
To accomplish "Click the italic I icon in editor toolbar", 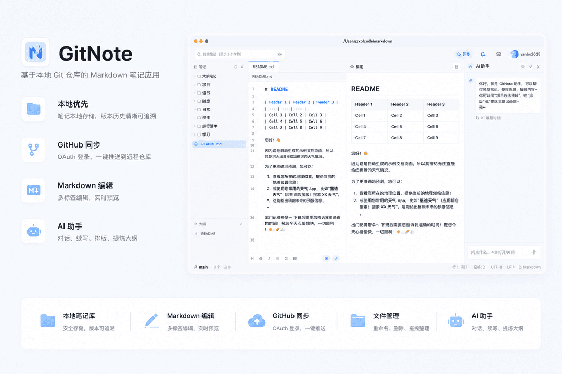I will pos(269,258).
